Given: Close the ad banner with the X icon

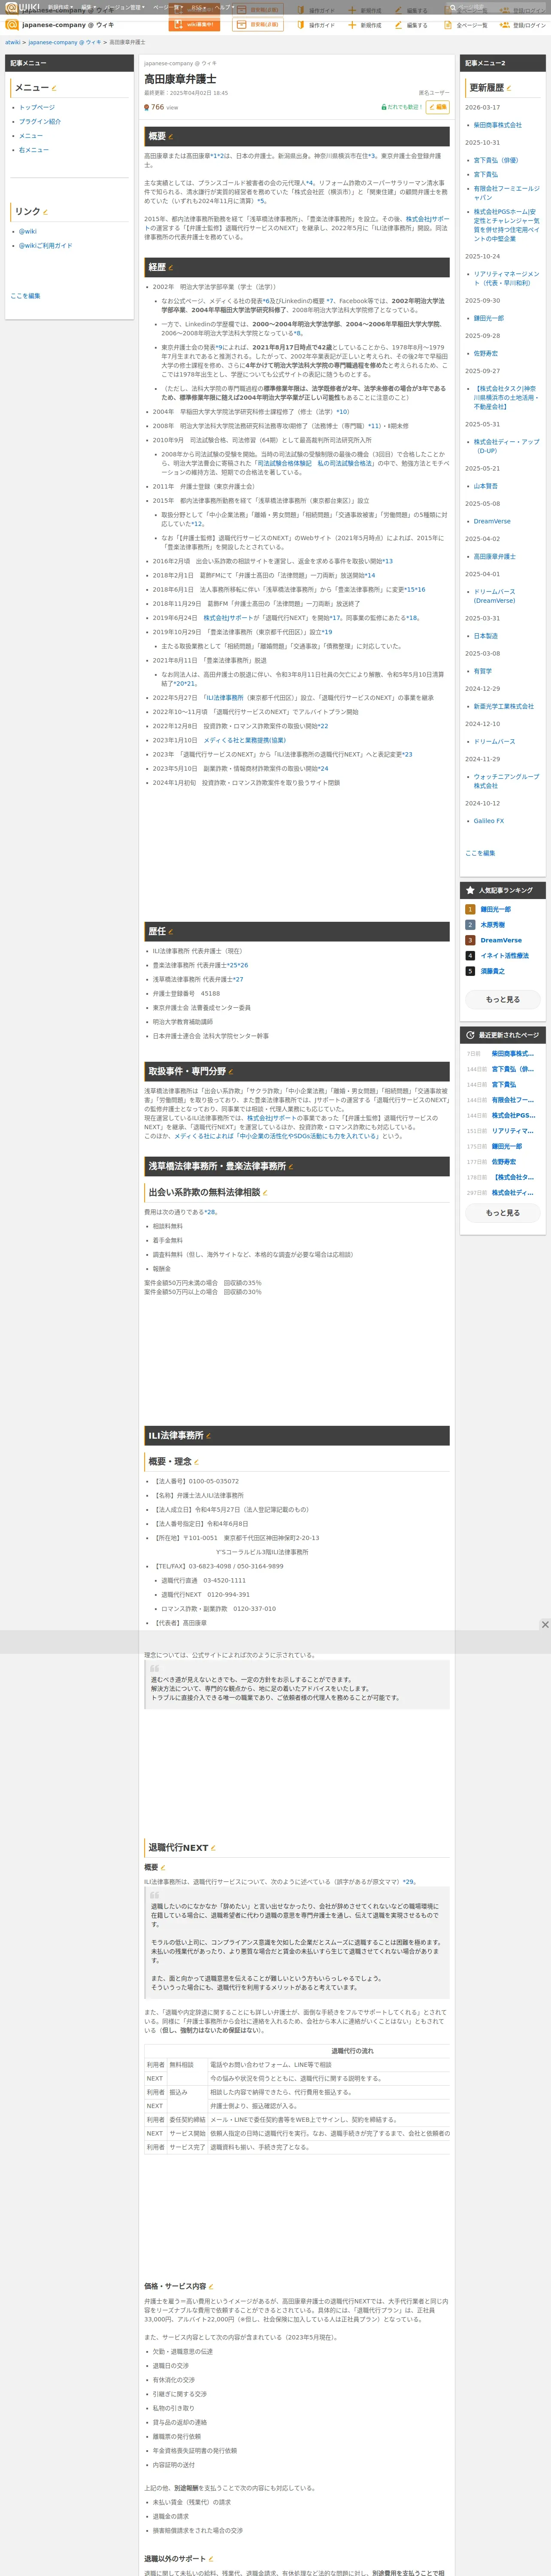Looking at the screenshot, I should [x=545, y=1624].
